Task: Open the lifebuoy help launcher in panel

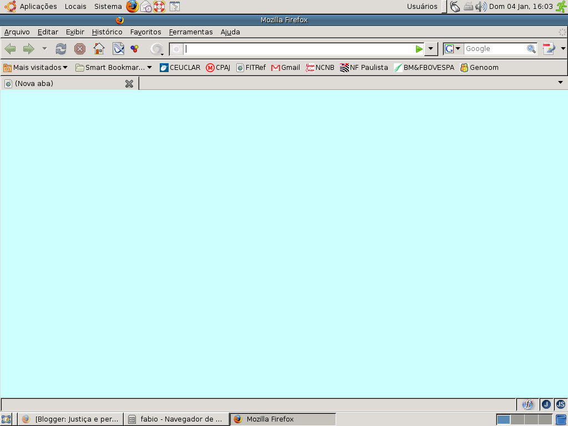Action: (159, 7)
